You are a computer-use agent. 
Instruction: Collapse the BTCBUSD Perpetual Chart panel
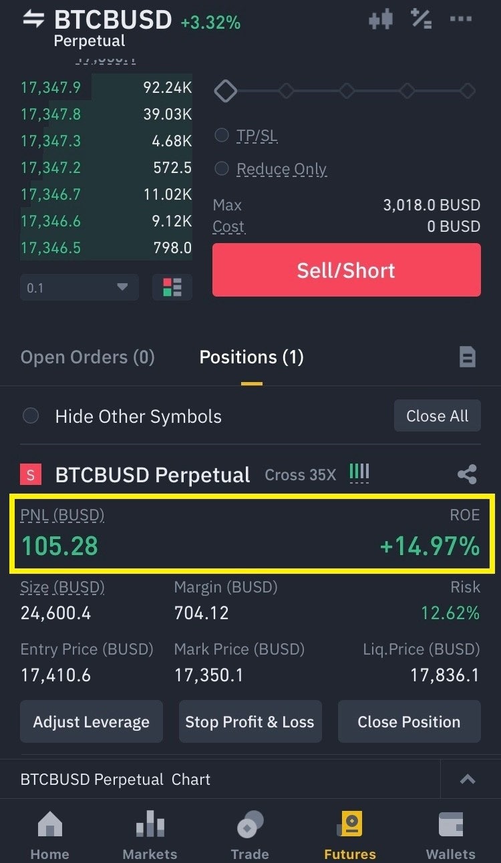pos(467,780)
